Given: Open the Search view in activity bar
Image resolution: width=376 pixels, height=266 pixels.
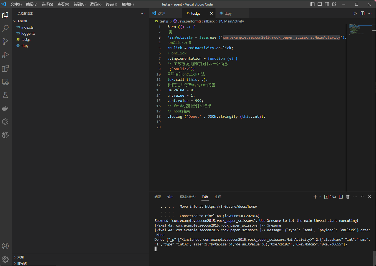Looking at the screenshot, I should [5, 28].
